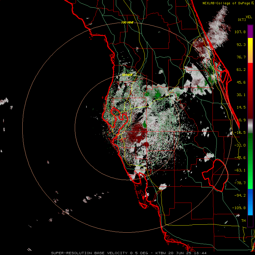Click the Super-Resolution Base Velocity caption
Screen dimensions: 255x255
pos(129,253)
